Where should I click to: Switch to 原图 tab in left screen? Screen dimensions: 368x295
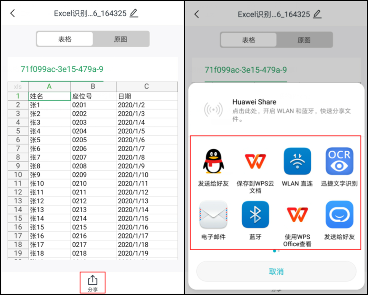120,39
